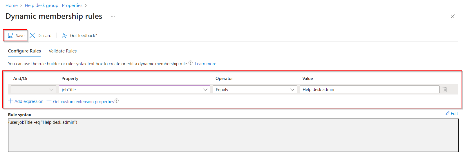This screenshot has height=160, width=463.
Task: Click info icon next to dynamic membership rule text
Action: 191,63
